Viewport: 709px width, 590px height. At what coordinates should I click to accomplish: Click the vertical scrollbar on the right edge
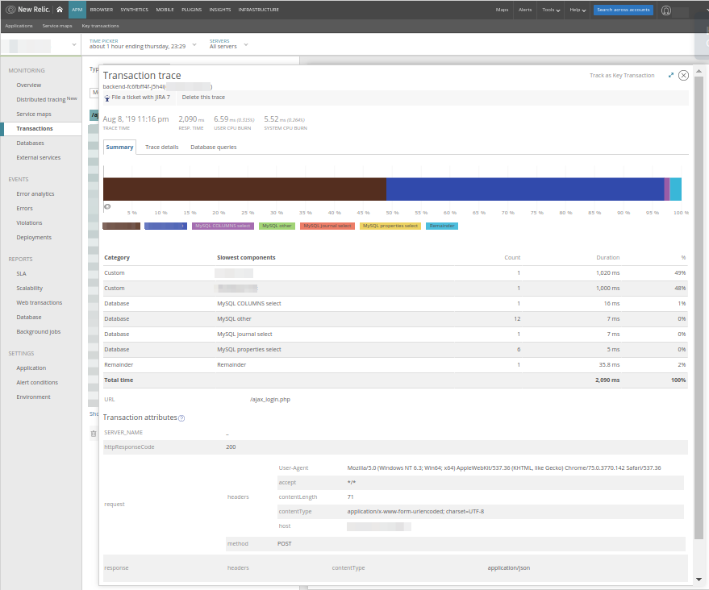click(x=699, y=322)
